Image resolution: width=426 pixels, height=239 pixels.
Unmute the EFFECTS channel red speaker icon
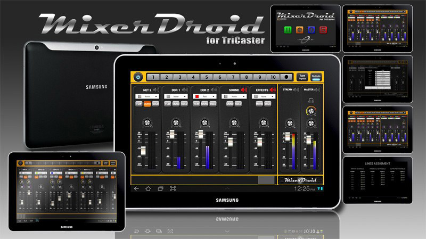[x=273, y=89]
